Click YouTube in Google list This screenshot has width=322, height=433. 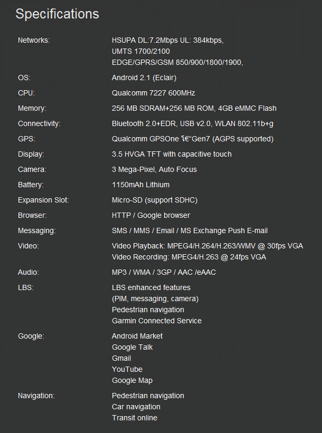[x=127, y=370]
